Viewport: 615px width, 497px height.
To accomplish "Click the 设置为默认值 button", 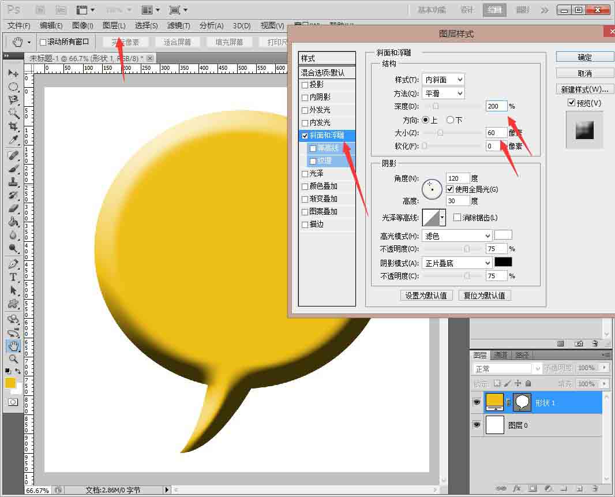I will (x=426, y=295).
